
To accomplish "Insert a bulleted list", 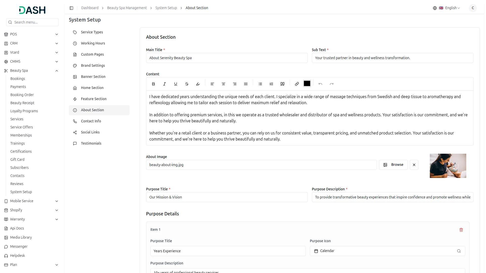I will 260,84.
